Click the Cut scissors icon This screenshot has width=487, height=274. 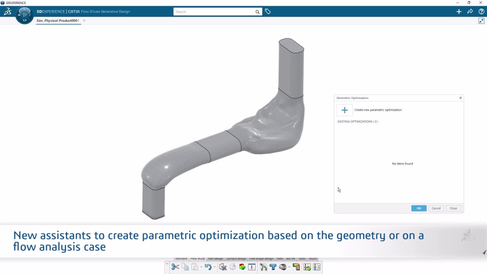pos(175,267)
